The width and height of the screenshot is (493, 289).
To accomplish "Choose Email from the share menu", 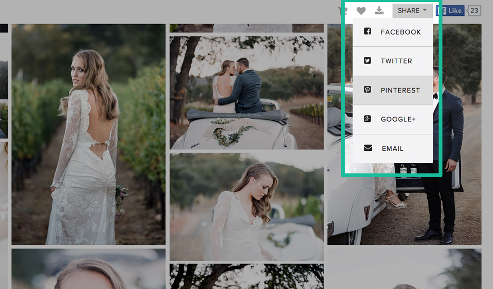I will (x=392, y=148).
